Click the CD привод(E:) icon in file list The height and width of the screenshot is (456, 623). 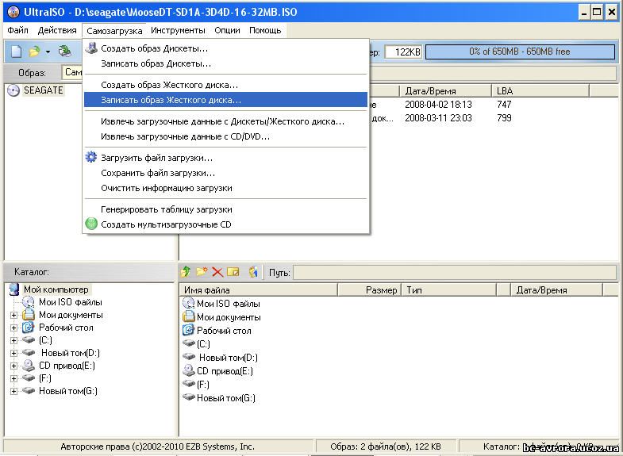[188, 370]
